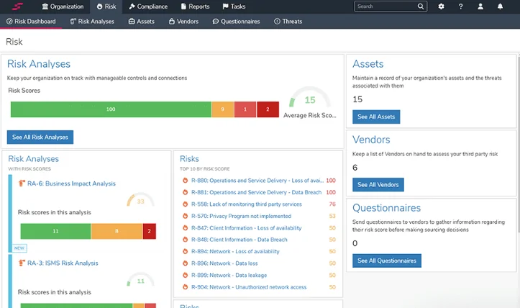Click the light red 1 segment in Risk Scores bar
The width and height of the screenshot is (520, 308).
click(245, 109)
